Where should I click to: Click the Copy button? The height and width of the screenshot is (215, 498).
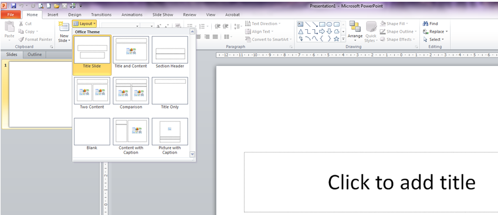(x=28, y=32)
